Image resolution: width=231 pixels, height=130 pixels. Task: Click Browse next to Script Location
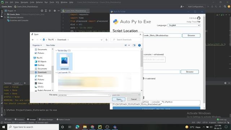click(x=191, y=35)
